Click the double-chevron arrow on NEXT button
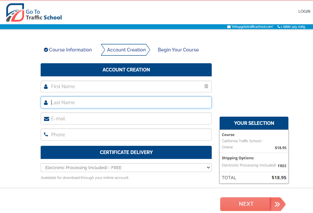The width and height of the screenshot is (313, 213). coord(277,204)
